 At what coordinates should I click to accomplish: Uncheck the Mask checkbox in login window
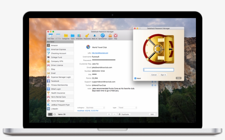[135, 78]
